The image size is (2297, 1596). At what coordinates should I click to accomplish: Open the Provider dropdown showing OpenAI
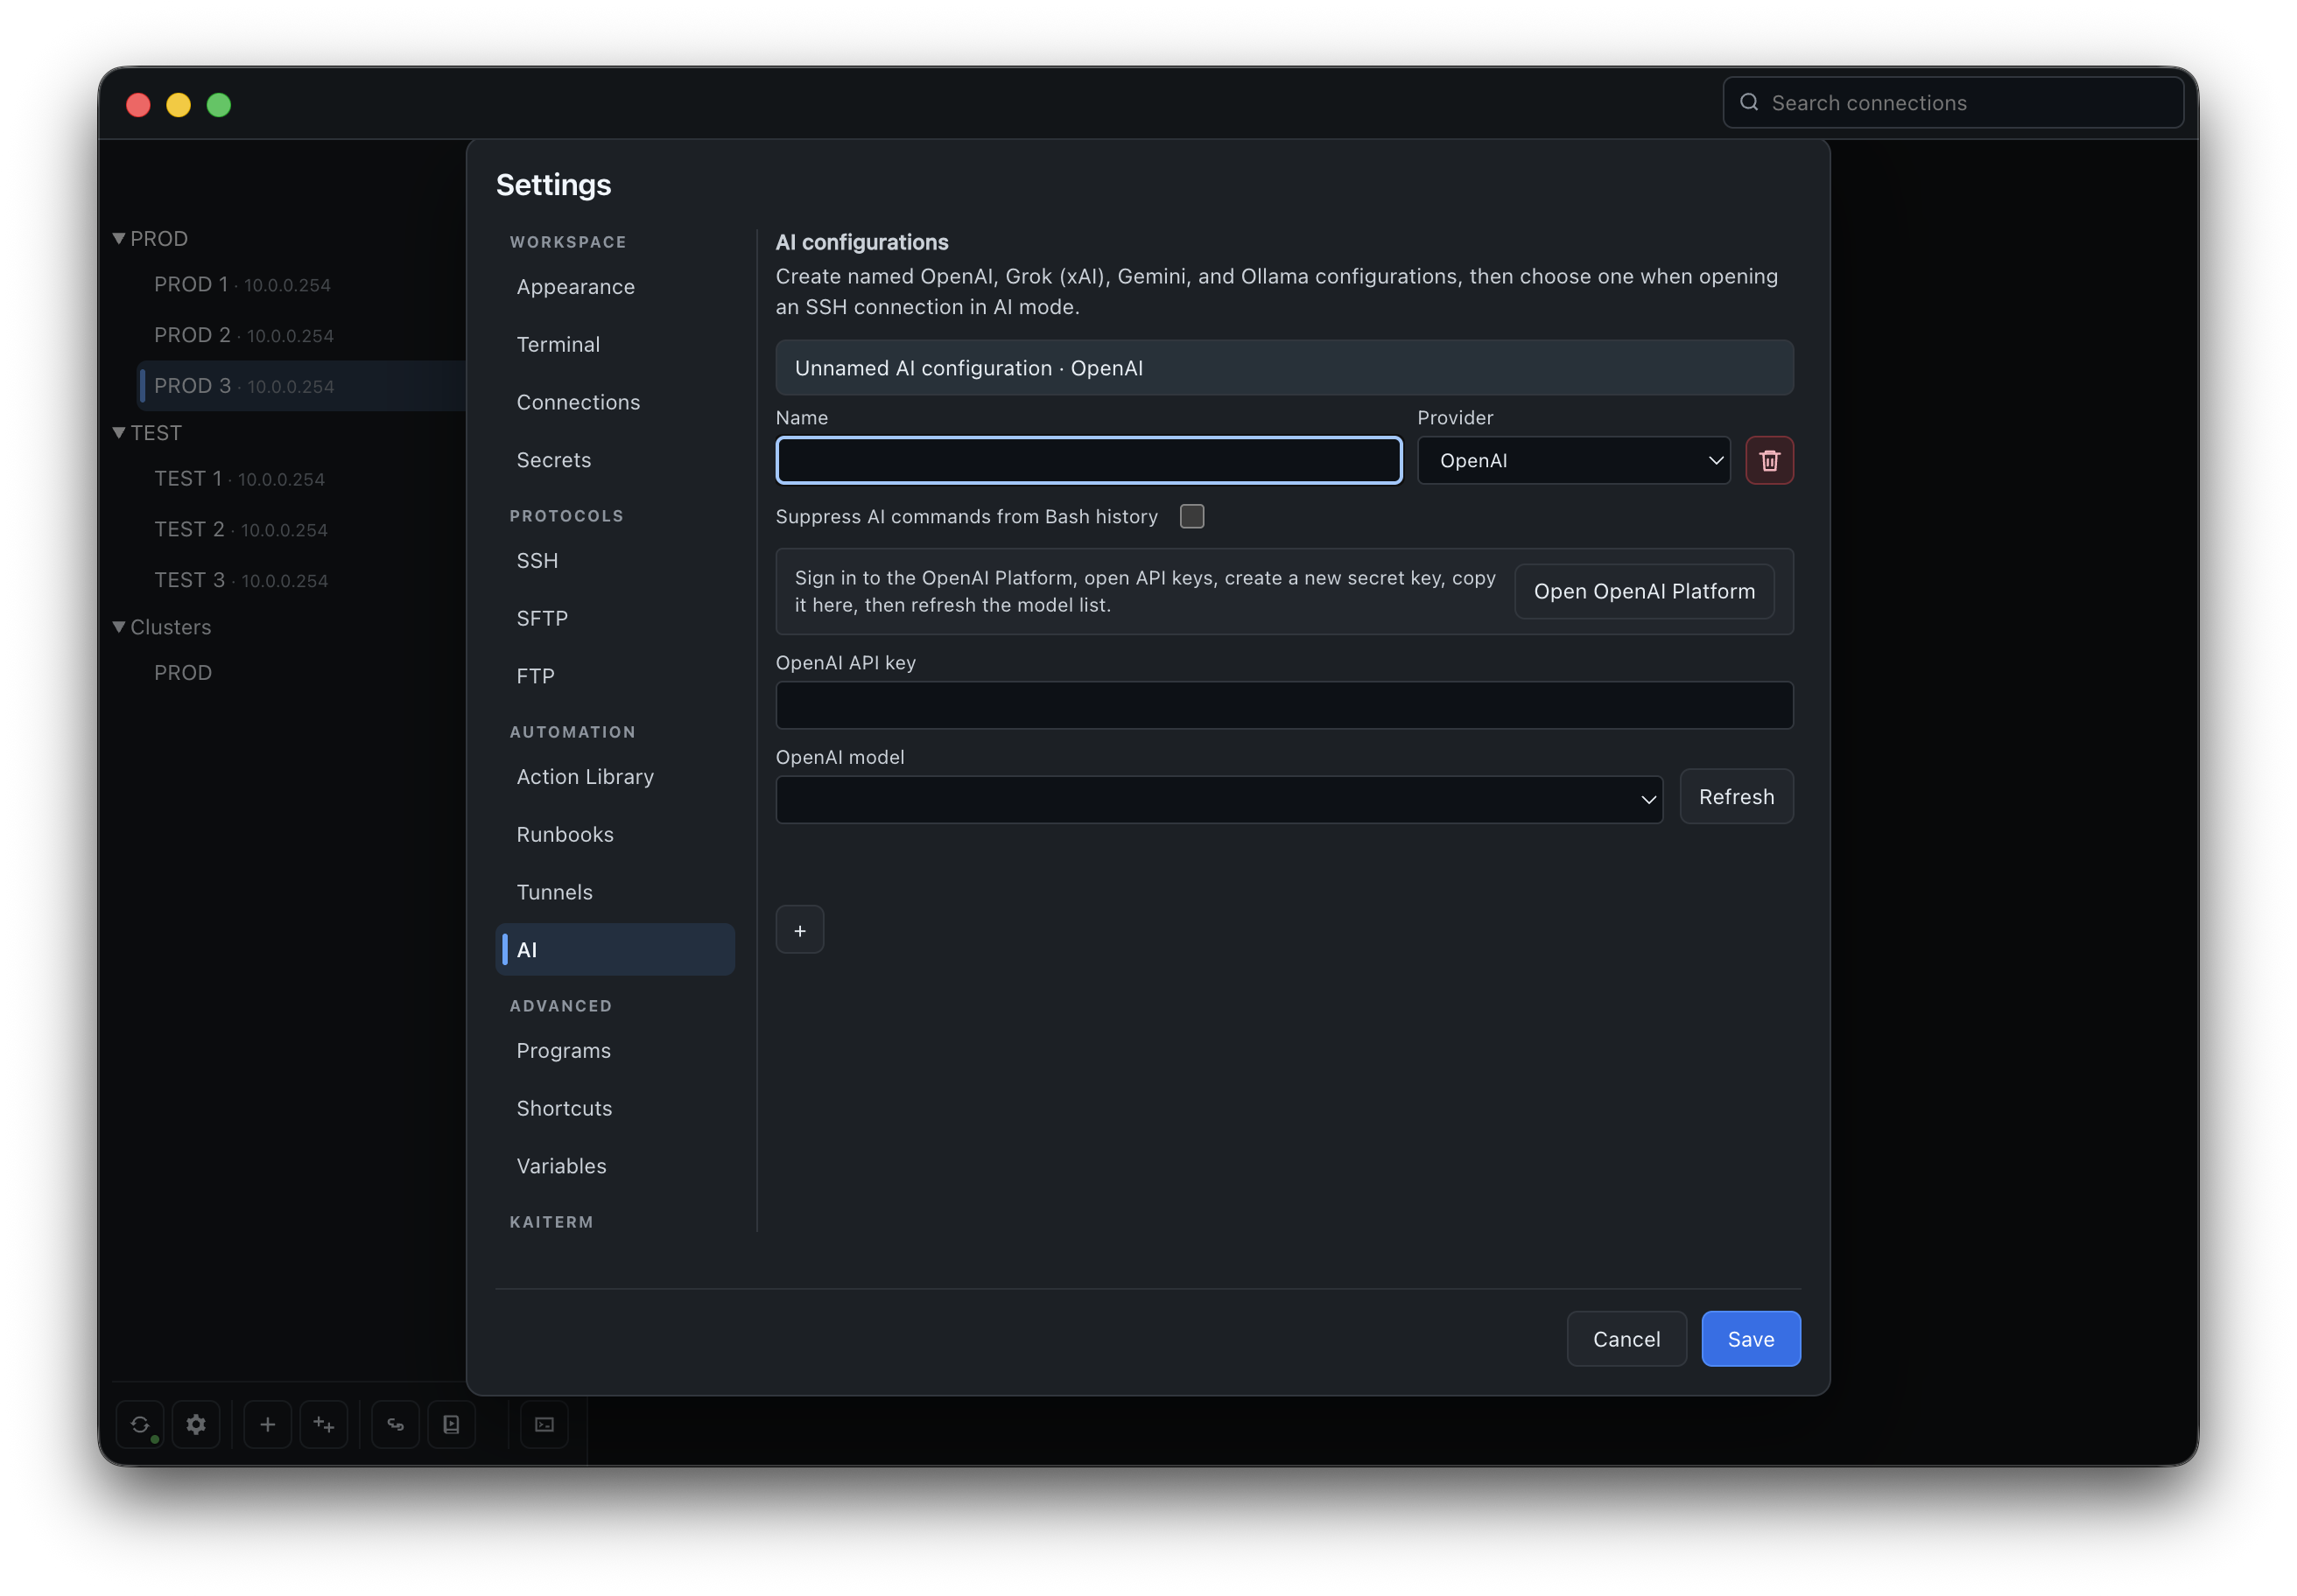click(x=1574, y=460)
